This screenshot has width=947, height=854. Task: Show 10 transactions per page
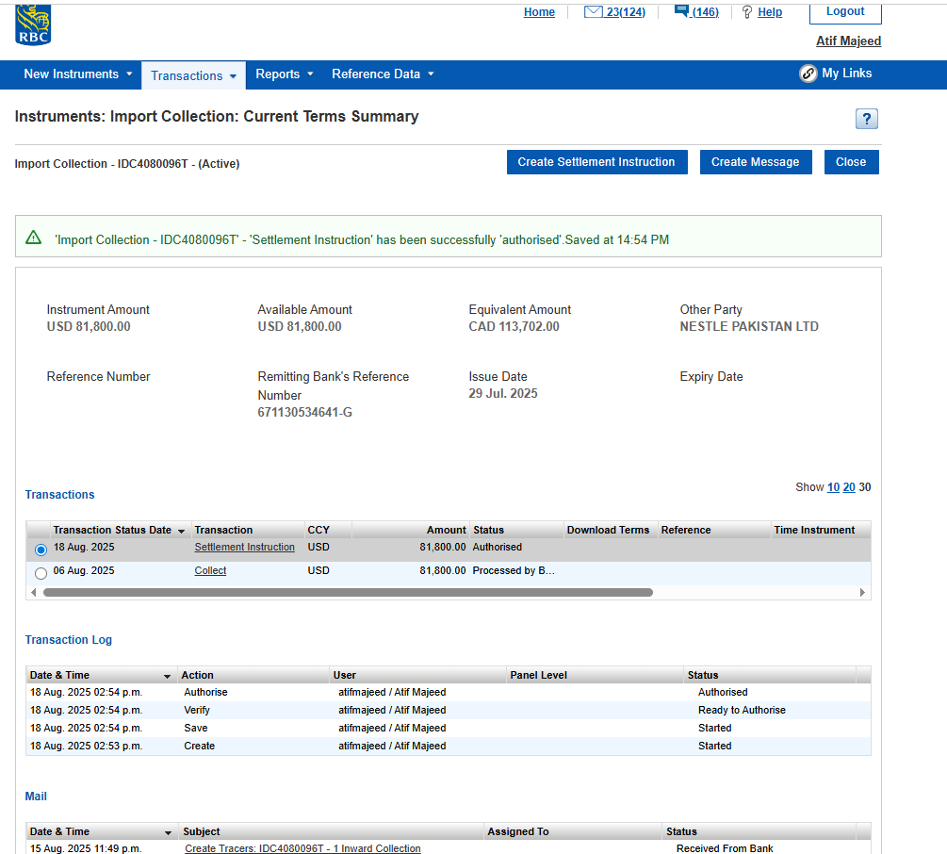833,487
